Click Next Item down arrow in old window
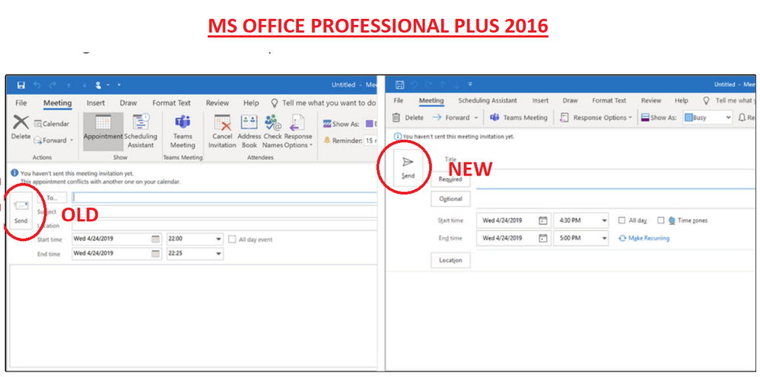The image size is (760, 377). pos(84,86)
